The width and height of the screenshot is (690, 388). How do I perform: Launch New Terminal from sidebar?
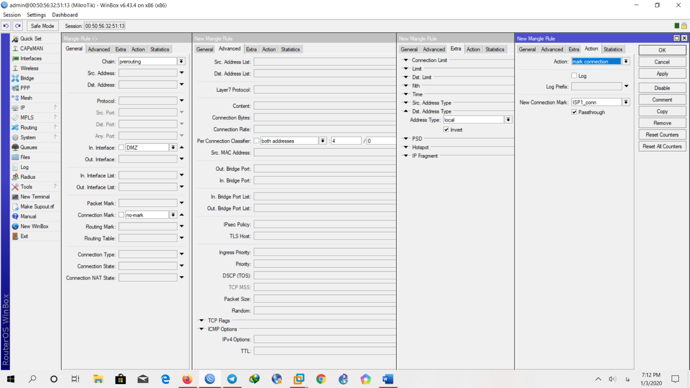point(35,197)
